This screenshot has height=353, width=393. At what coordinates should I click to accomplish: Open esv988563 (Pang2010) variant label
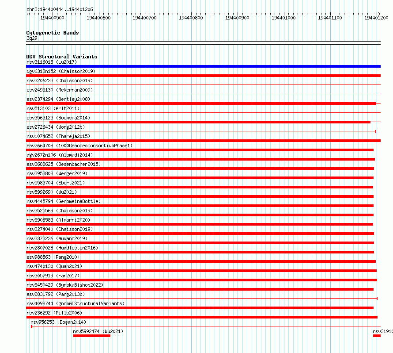click(53, 257)
